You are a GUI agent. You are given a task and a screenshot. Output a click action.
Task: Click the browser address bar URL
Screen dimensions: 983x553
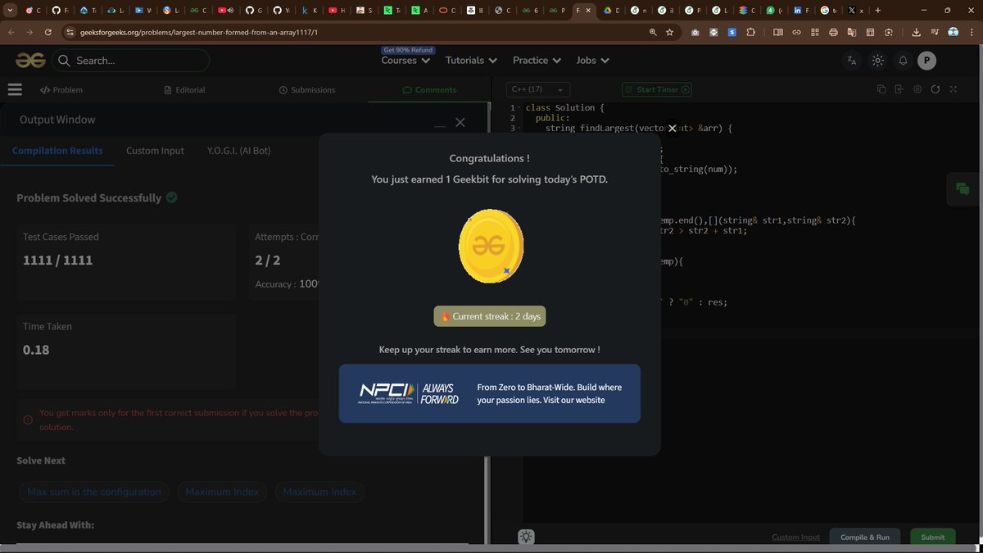[199, 32]
